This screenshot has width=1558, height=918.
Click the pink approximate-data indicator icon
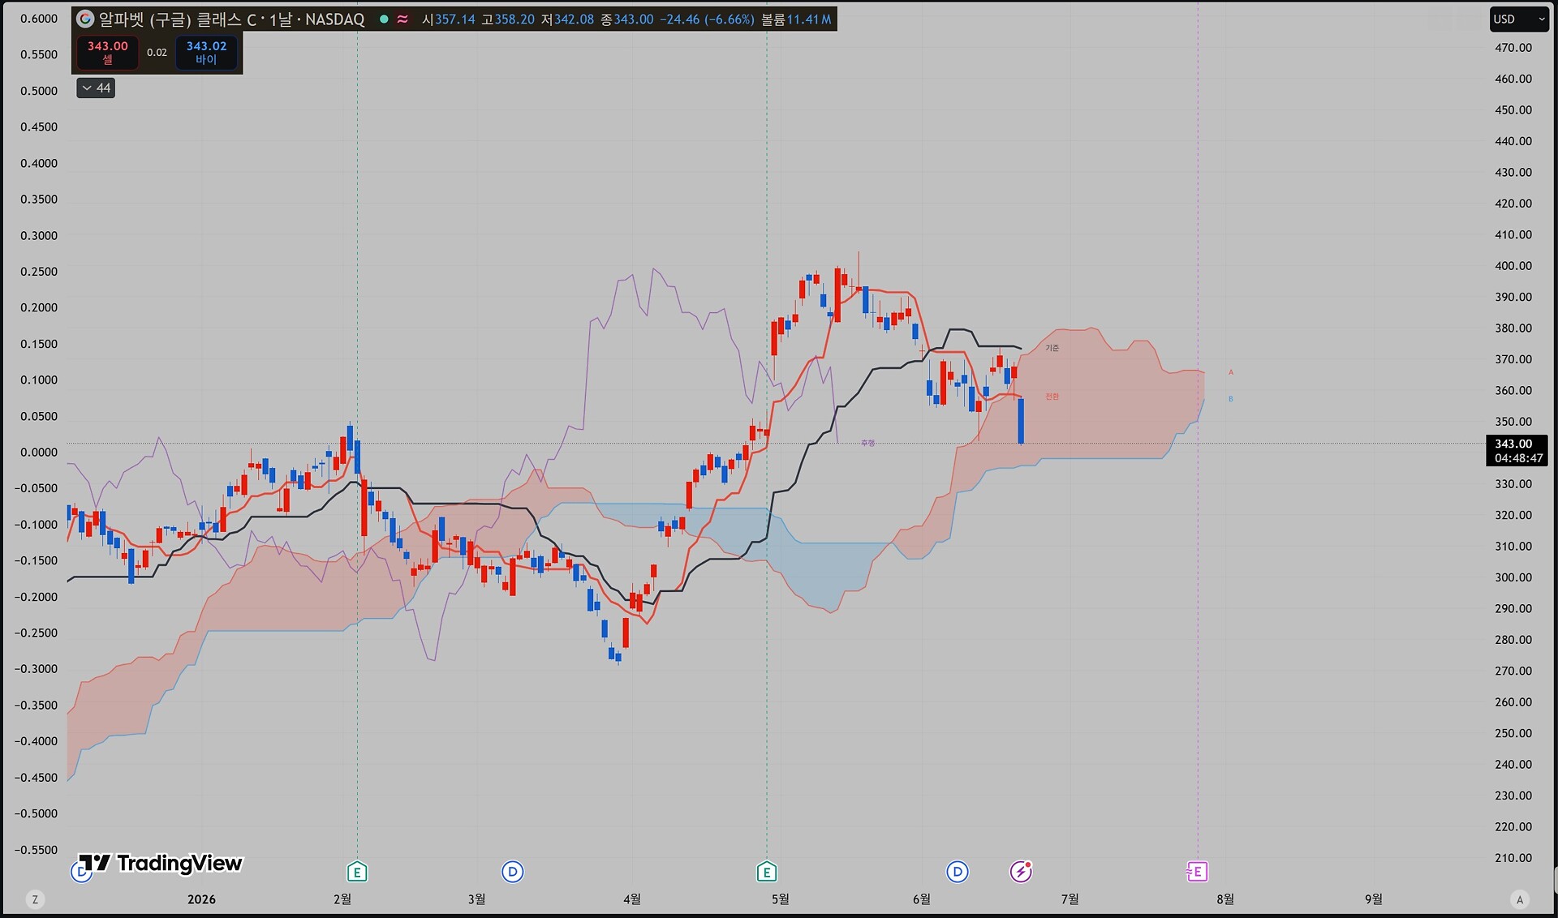pos(402,19)
